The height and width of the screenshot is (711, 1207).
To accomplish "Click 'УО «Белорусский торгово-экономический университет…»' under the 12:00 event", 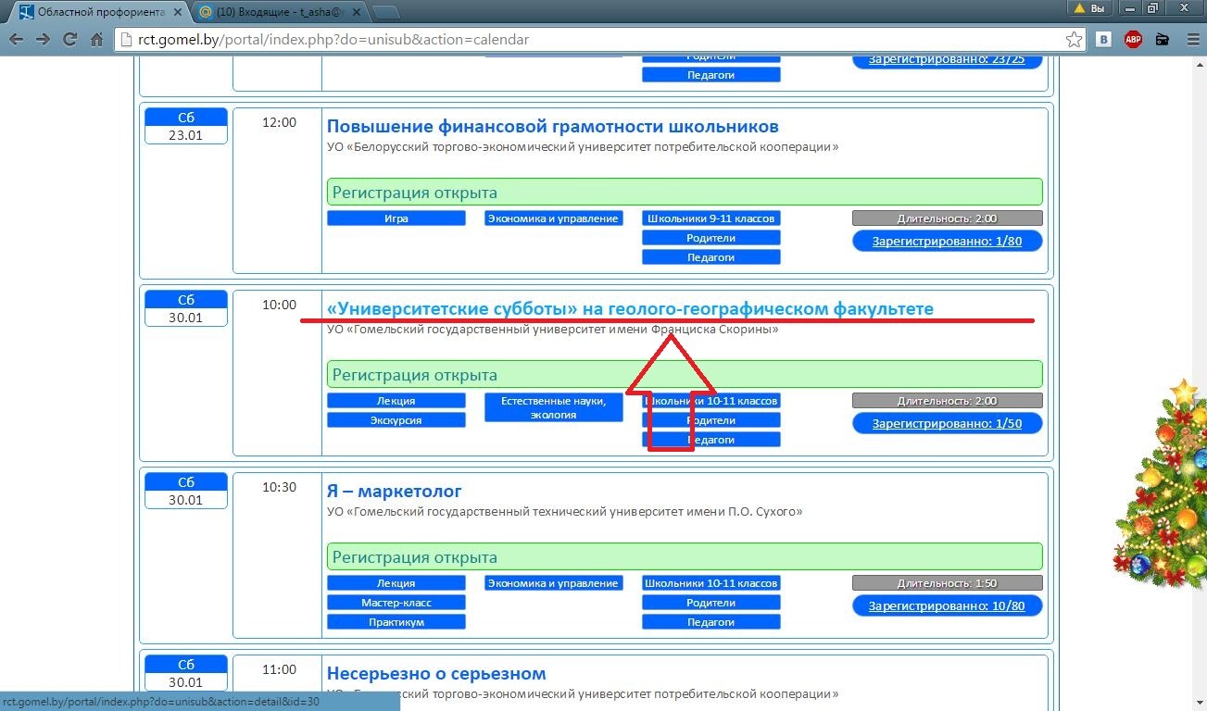I will coord(583,146).
